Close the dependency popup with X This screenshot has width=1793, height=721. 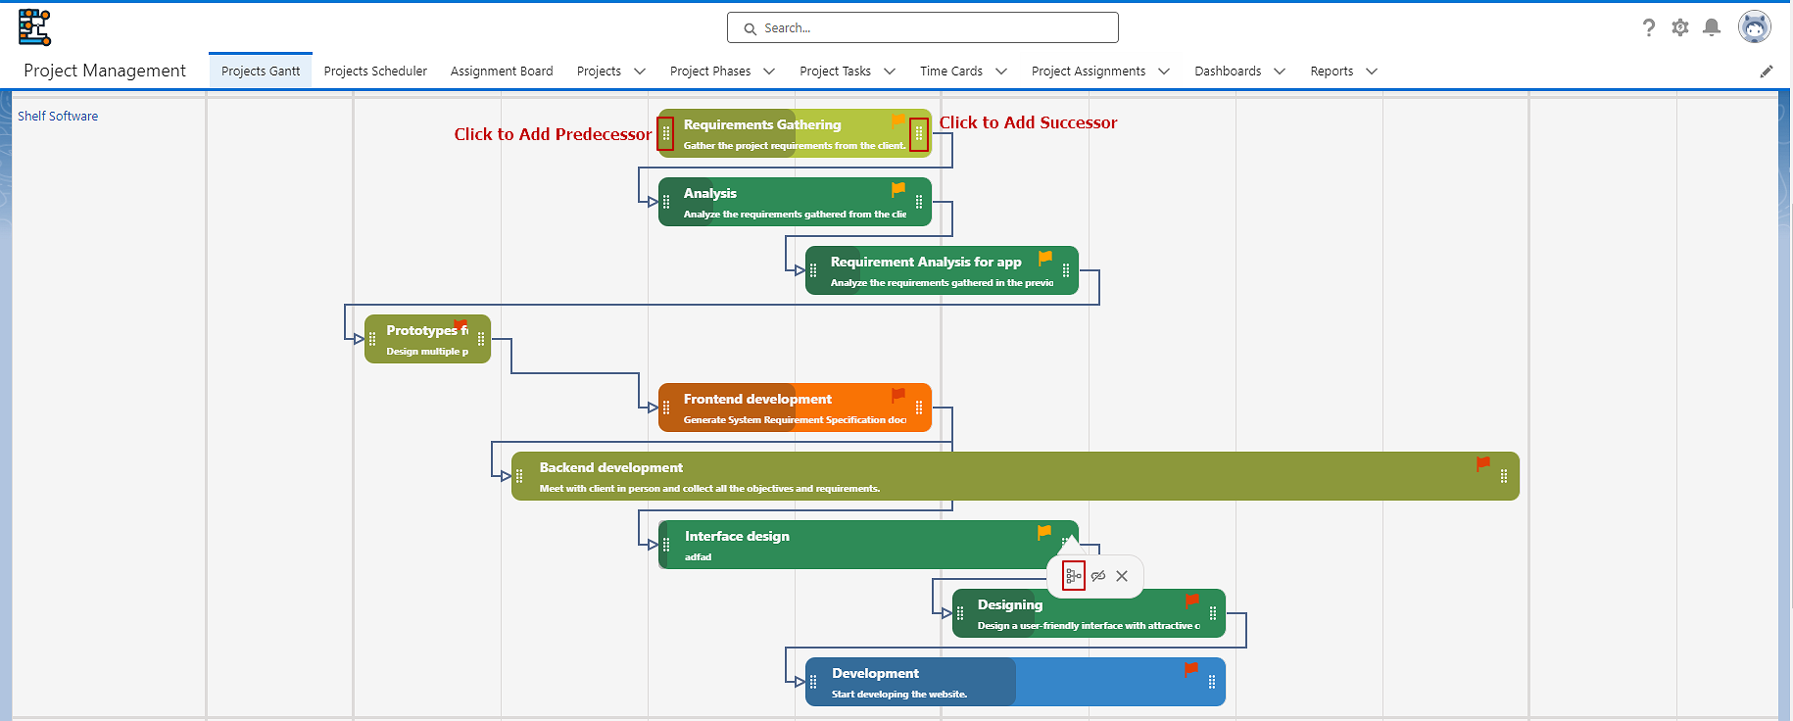point(1122,576)
